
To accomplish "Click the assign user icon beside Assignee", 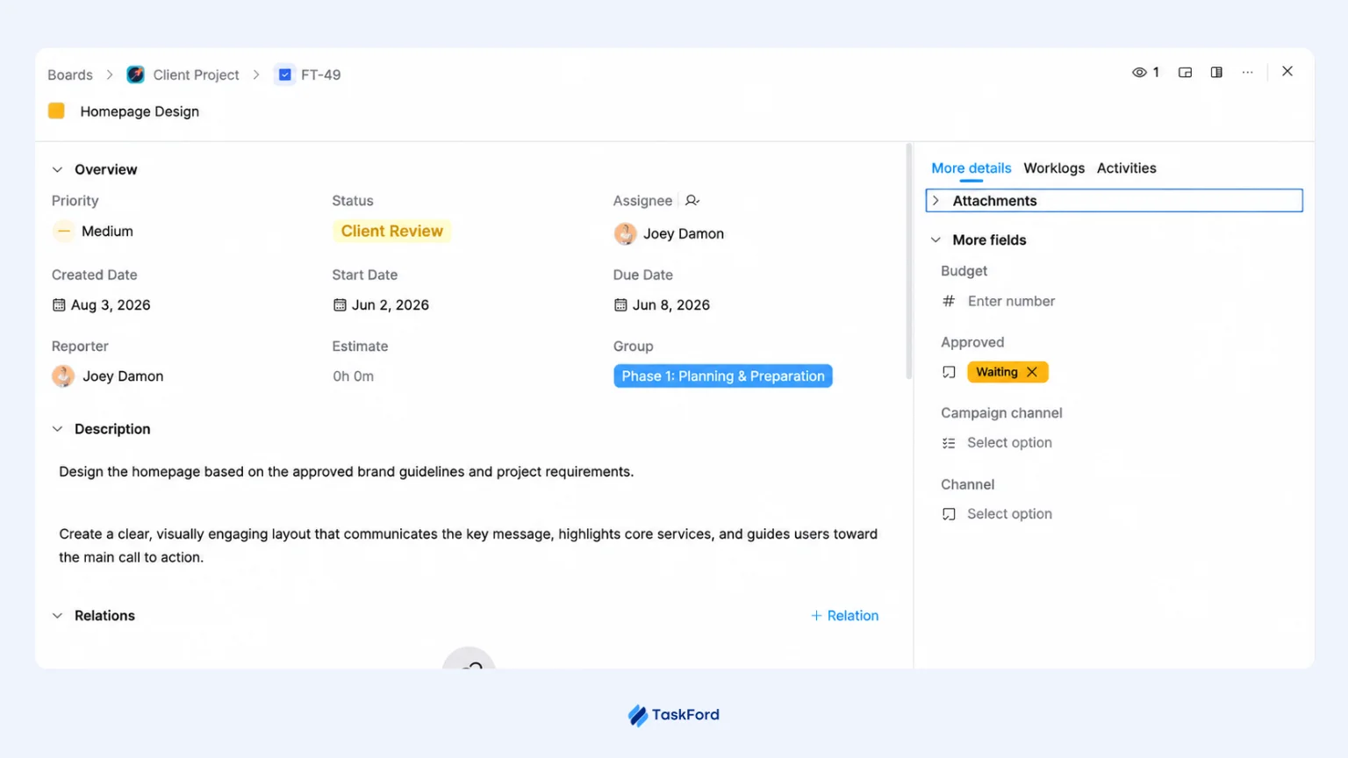I will (x=692, y=201).
